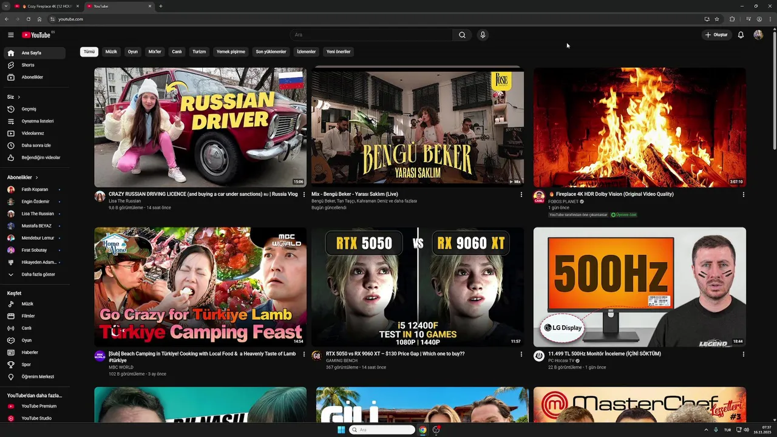Bookmark this page with star icon
The width and height of the screenshot is (777, 437).
[x=717, y=19]
